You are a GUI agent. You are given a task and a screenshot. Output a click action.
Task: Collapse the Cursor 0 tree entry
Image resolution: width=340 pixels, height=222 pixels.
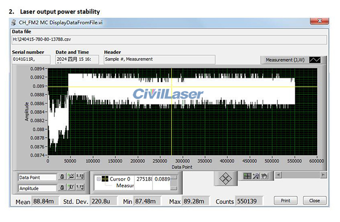click(x=99, y=179)
